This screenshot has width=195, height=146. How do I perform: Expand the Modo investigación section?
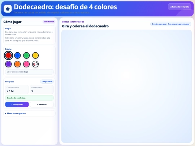29,113
